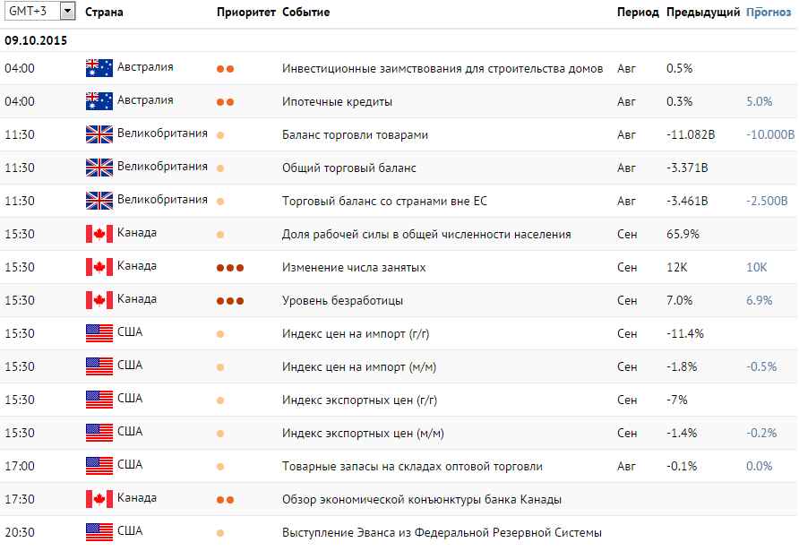Click forecast value -10.000B for UK trade
The height and width of the screenshot is (551, 799).
point(770,134)
